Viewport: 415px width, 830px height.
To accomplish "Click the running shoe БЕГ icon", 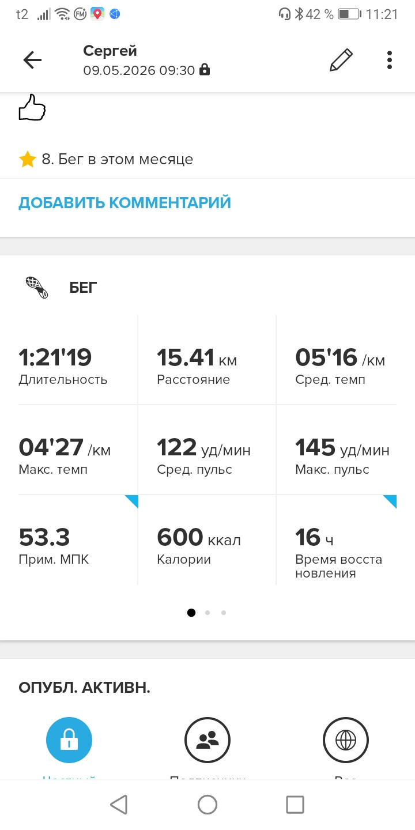I will [x=37, y=287].
